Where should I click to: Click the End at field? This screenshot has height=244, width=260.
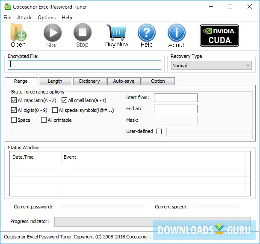pos(176,109)
